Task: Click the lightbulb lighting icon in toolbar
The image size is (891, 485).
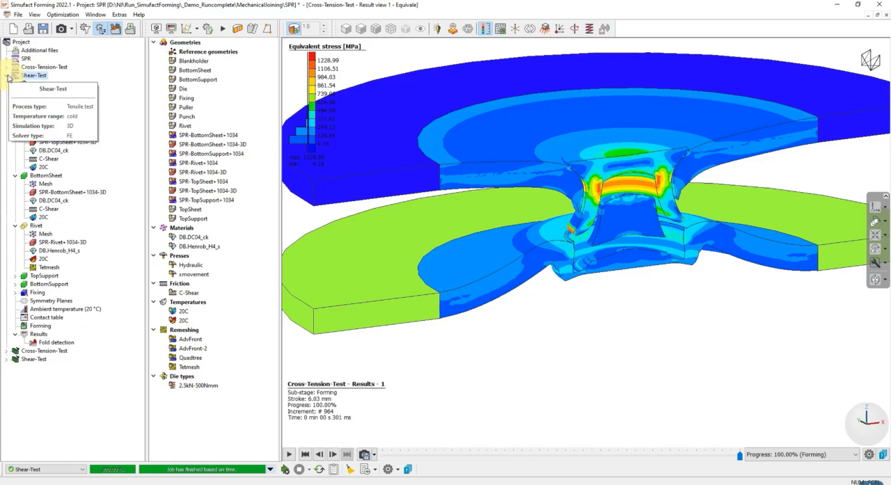Action: 437,29
